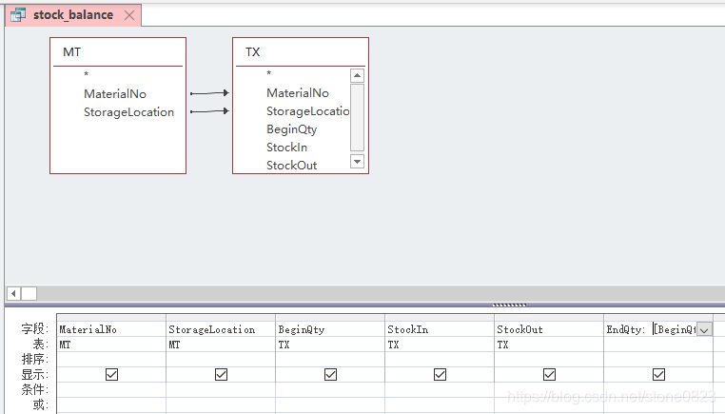This screenshot has height=414, width=725.
Task: Close the stock_balance tab
Action: [x=129, y=15]
